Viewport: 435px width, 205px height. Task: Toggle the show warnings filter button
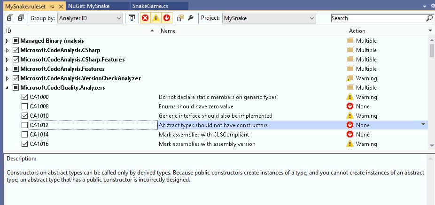(x=156, y=18)
